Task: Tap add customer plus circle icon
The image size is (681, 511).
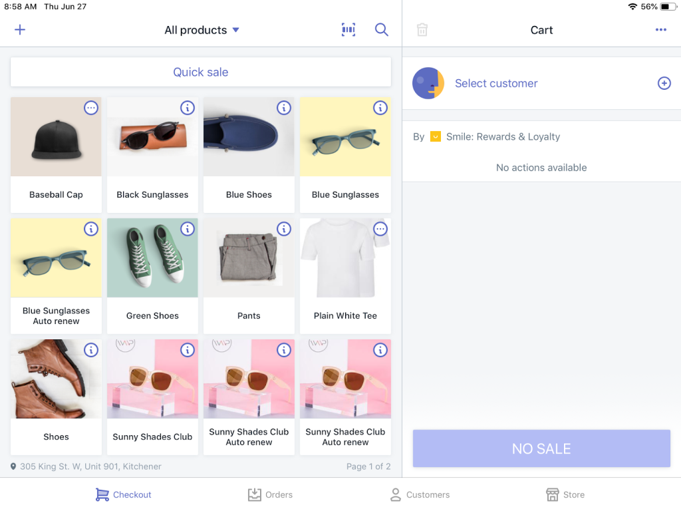Action: coord(664,83)
